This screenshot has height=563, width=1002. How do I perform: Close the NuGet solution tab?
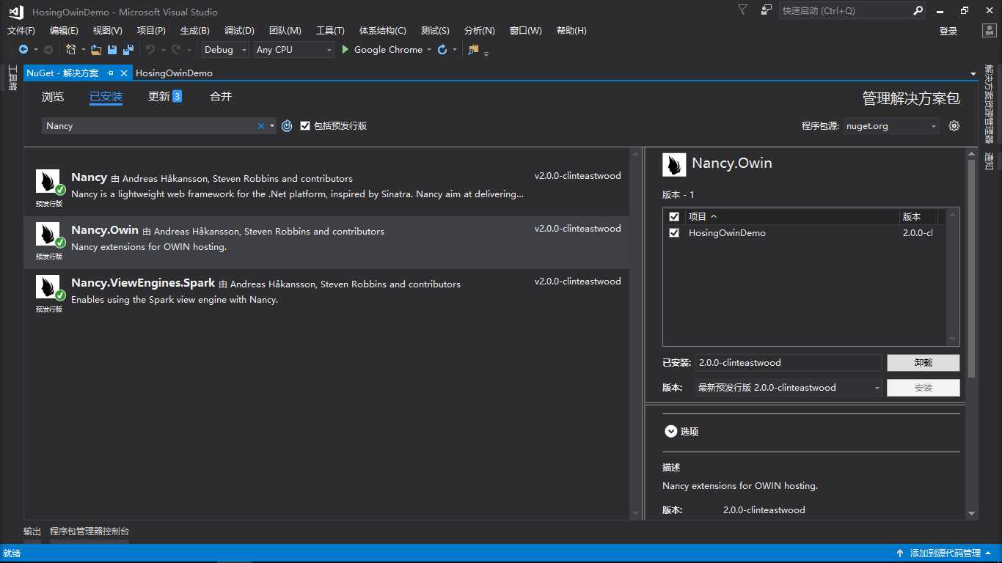[124, 73]
